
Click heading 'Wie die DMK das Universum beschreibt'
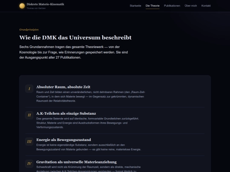(75, 38)
